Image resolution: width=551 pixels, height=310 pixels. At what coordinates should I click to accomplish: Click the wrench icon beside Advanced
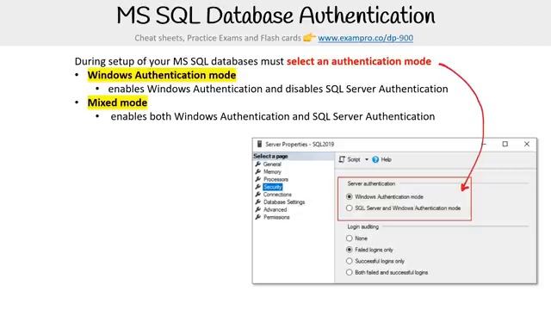(258, 209)
